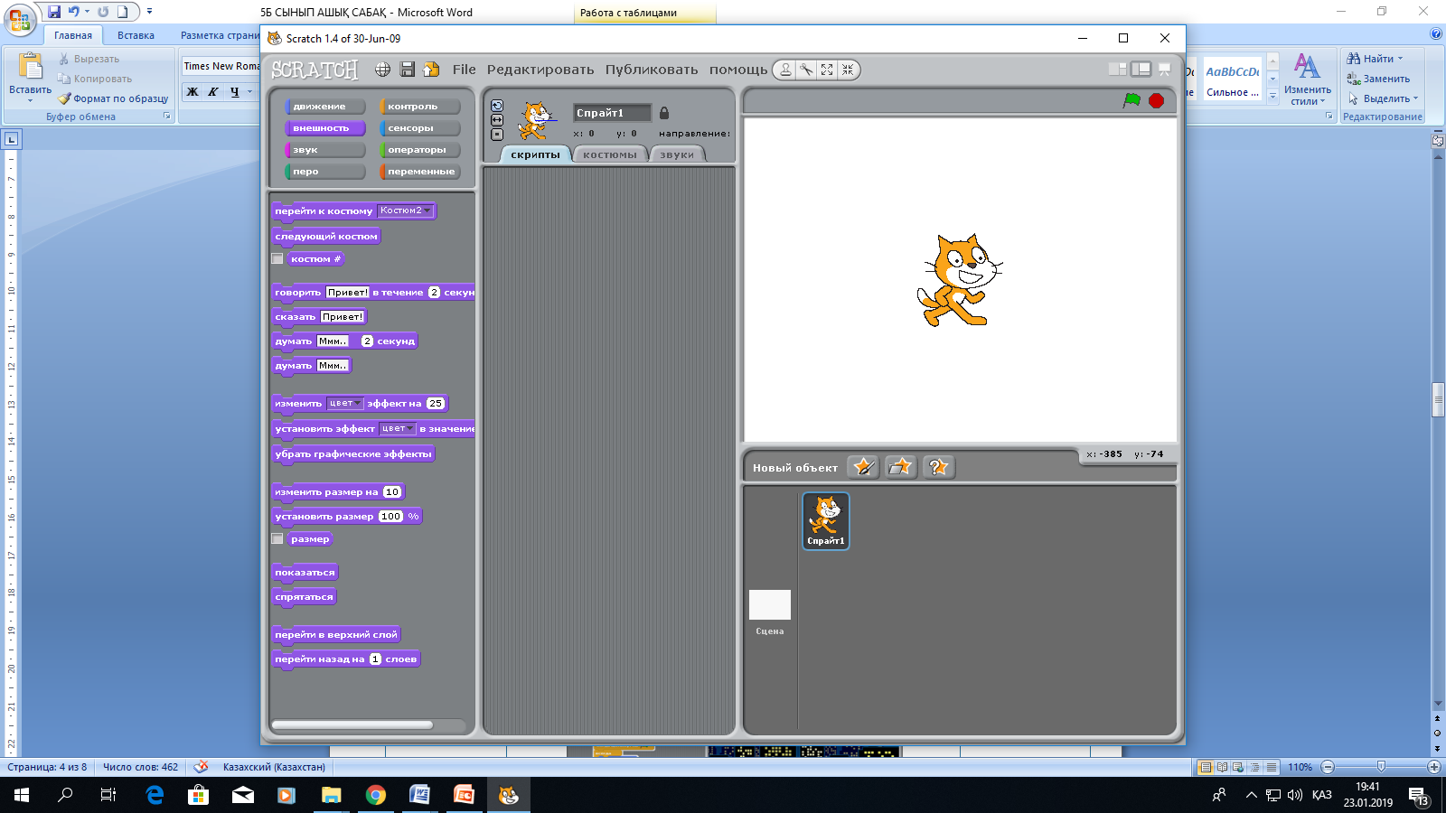Open the Публиковать menu
The image size is (1446, 813).
click(652, 70)
